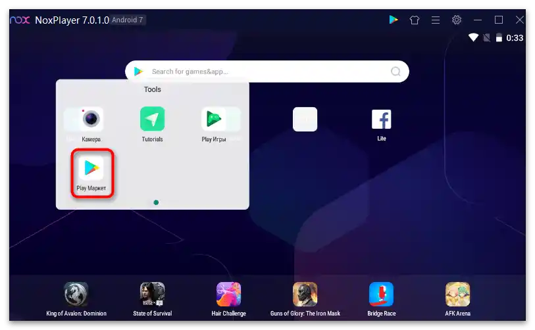Viewport: 535px width, 330px height.
Task: Open the theme (shirt) icon
Action: [415, 20]
